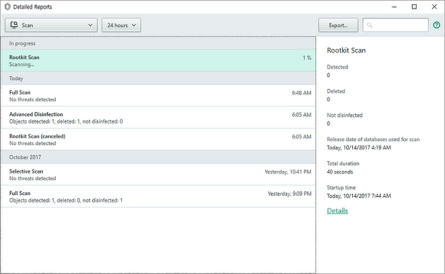Viewport: 445px width, 274px height.
Task: Click the Today group header
Action: [158, 78]
